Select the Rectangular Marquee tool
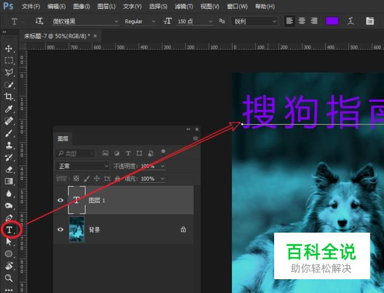 [9, 60]
